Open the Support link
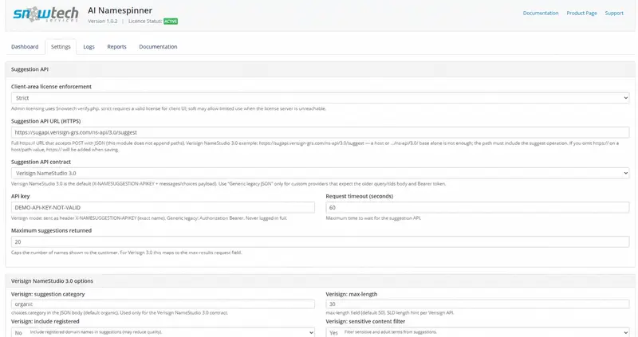The height and width of the screenshot is (337, 638). coord(614,13)
